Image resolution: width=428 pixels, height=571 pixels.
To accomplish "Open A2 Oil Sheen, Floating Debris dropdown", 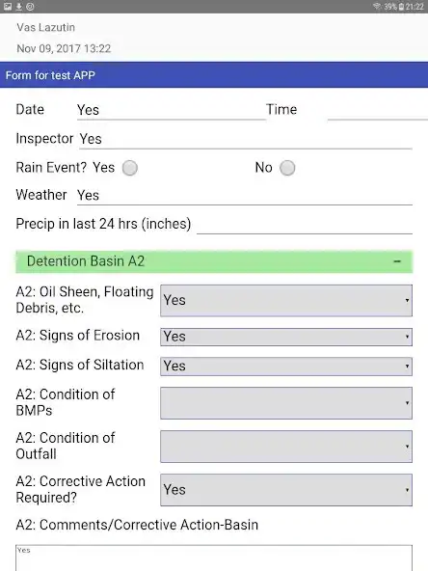I will 286,300.
